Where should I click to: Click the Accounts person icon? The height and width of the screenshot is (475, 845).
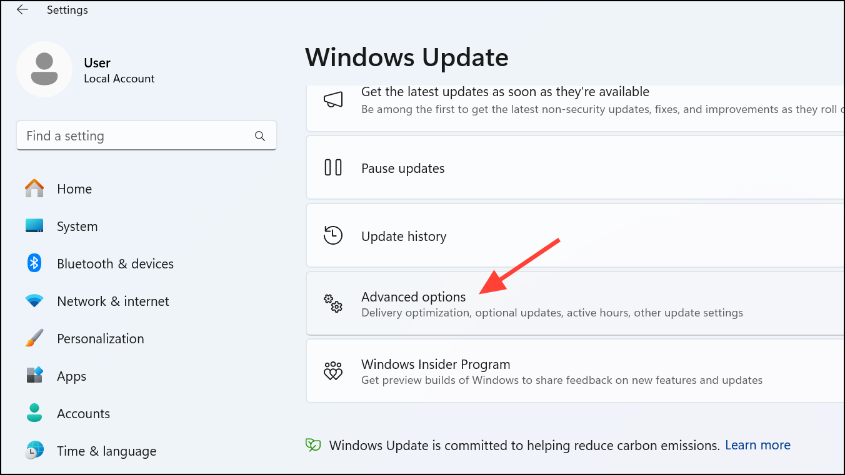pyautogui.click(x=34, y=413)
